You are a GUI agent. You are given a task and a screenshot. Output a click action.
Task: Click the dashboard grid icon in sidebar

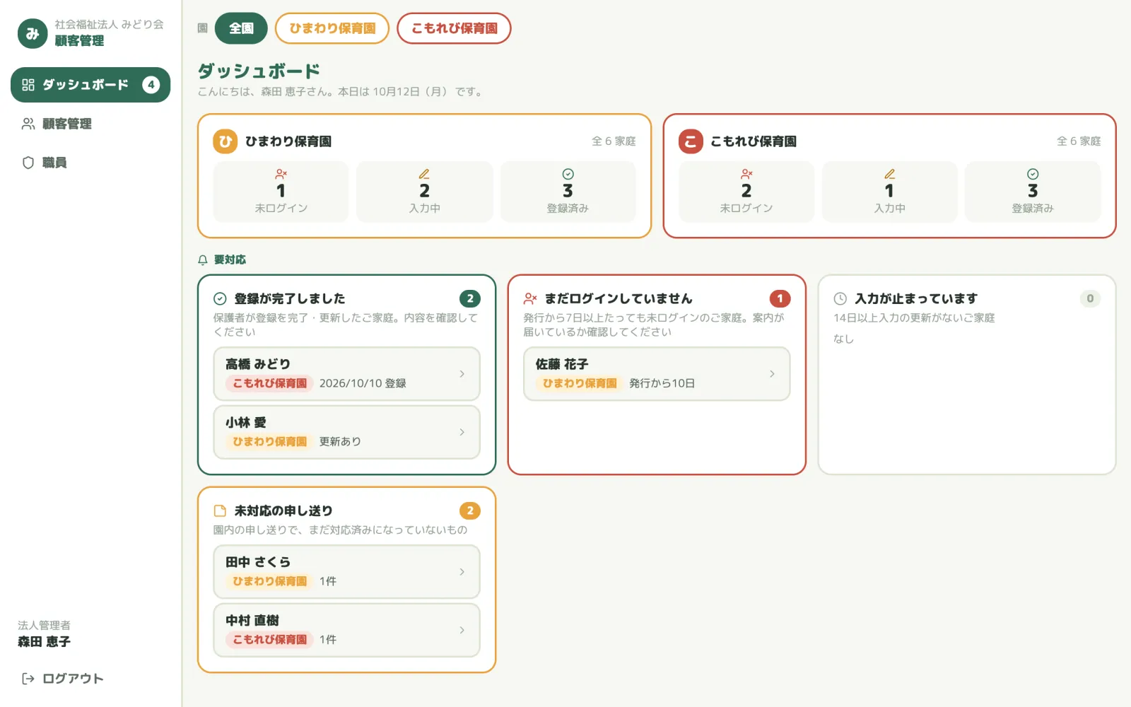(x=28, y=85)
